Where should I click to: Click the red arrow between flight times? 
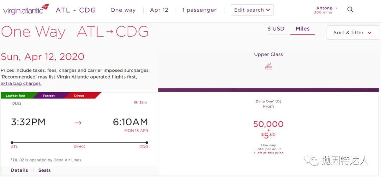click(78, 123)
